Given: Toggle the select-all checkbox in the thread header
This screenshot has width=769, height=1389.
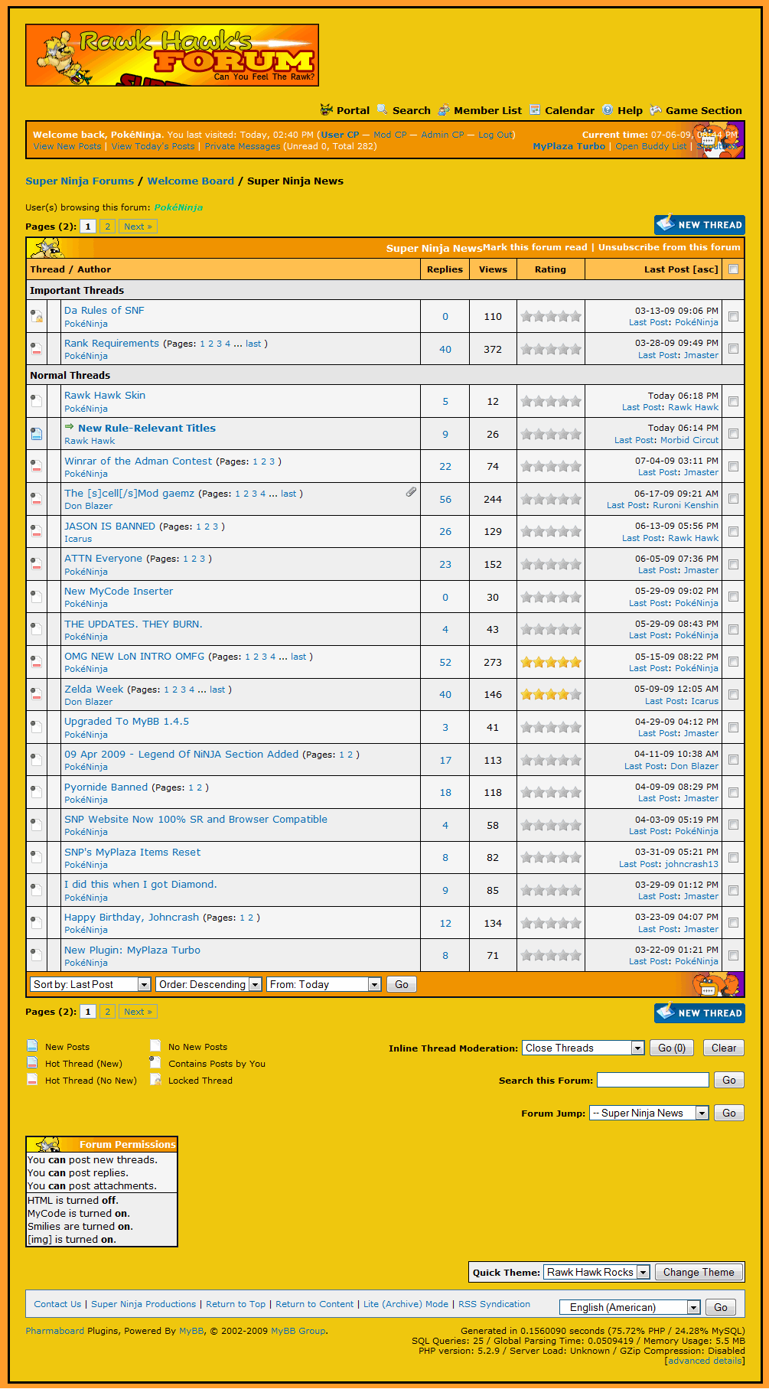Looking at the screenshot, I should click(x=734, y=269).
